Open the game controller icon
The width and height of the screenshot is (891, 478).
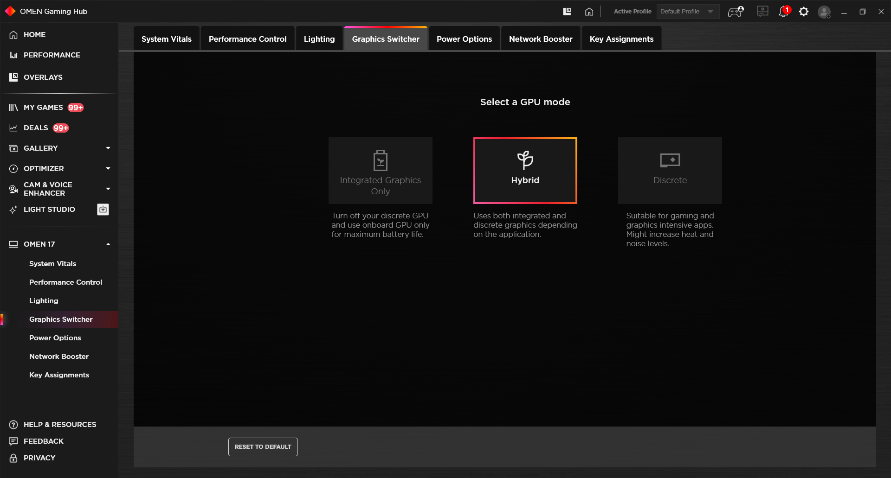tap(736, 12)
